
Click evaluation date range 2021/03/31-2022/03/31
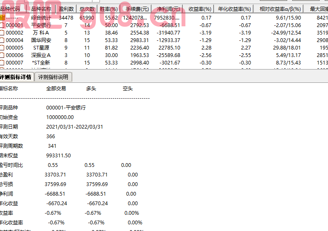pos(75,127)
